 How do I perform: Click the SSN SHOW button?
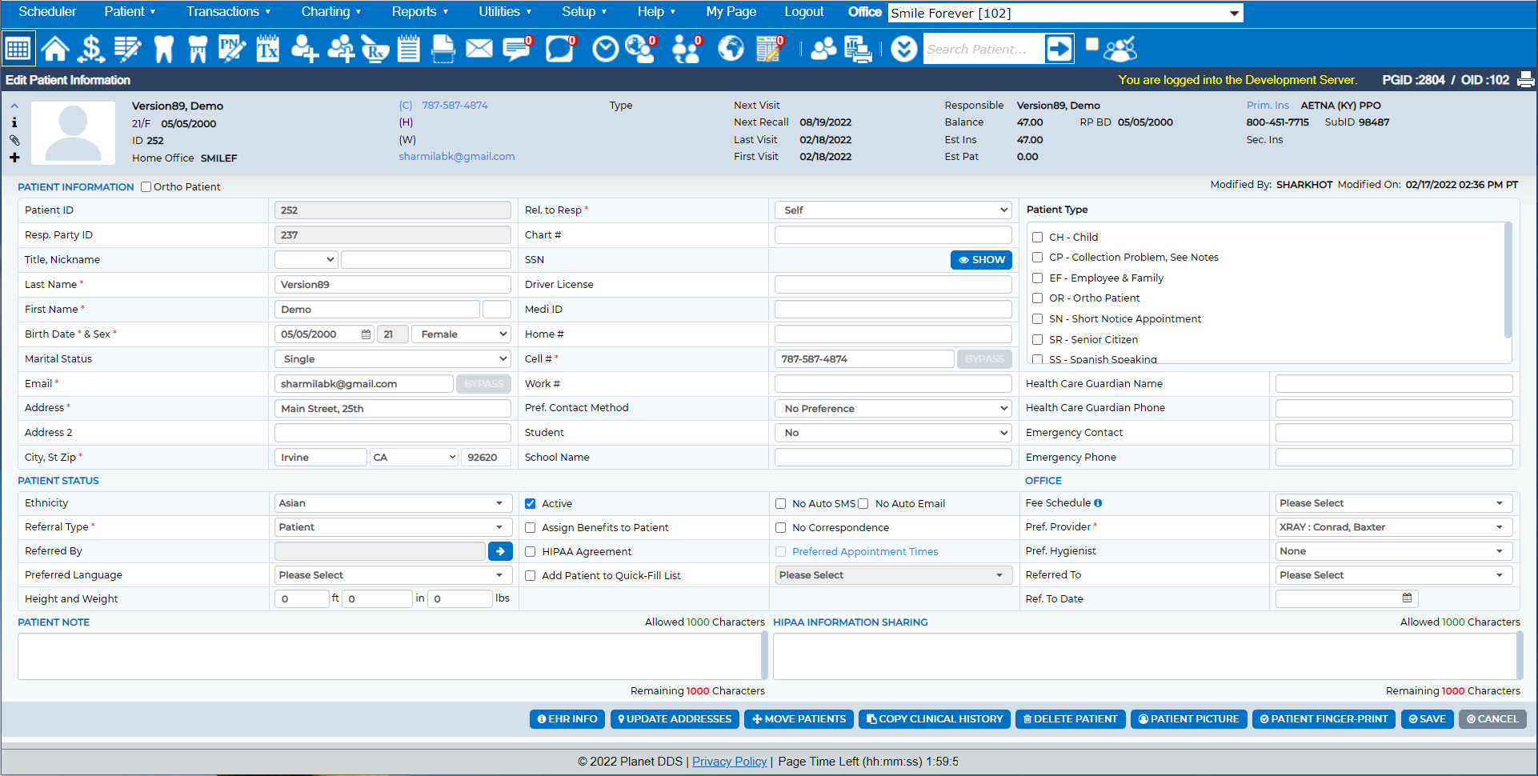(981, 260)
